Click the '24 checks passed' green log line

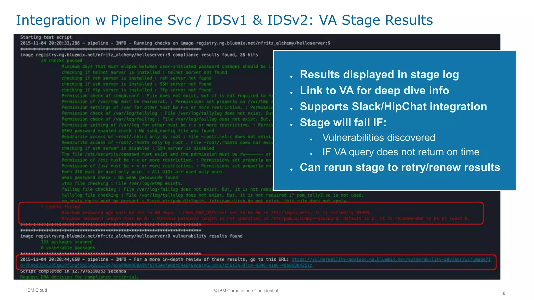[61, 61]
